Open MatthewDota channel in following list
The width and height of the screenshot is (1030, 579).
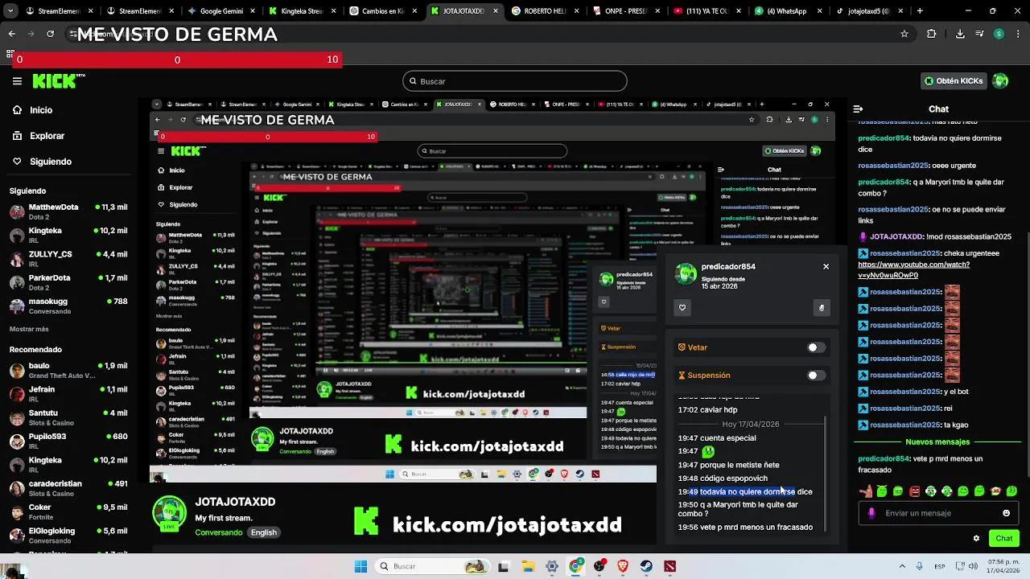pyautogui.click(x=68, y=211)
